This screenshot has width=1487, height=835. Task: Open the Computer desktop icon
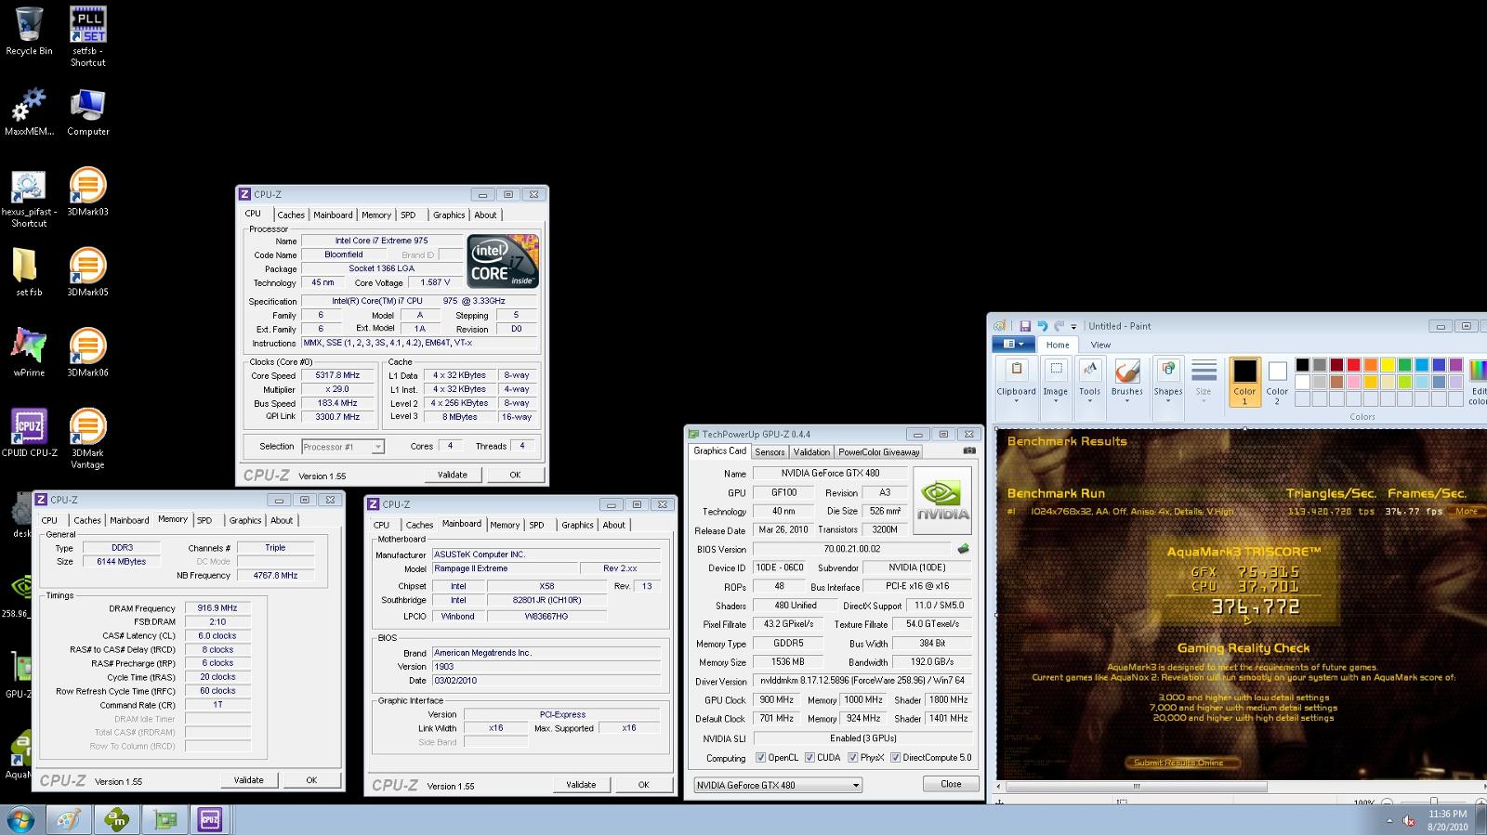click(x=88, y=111)
